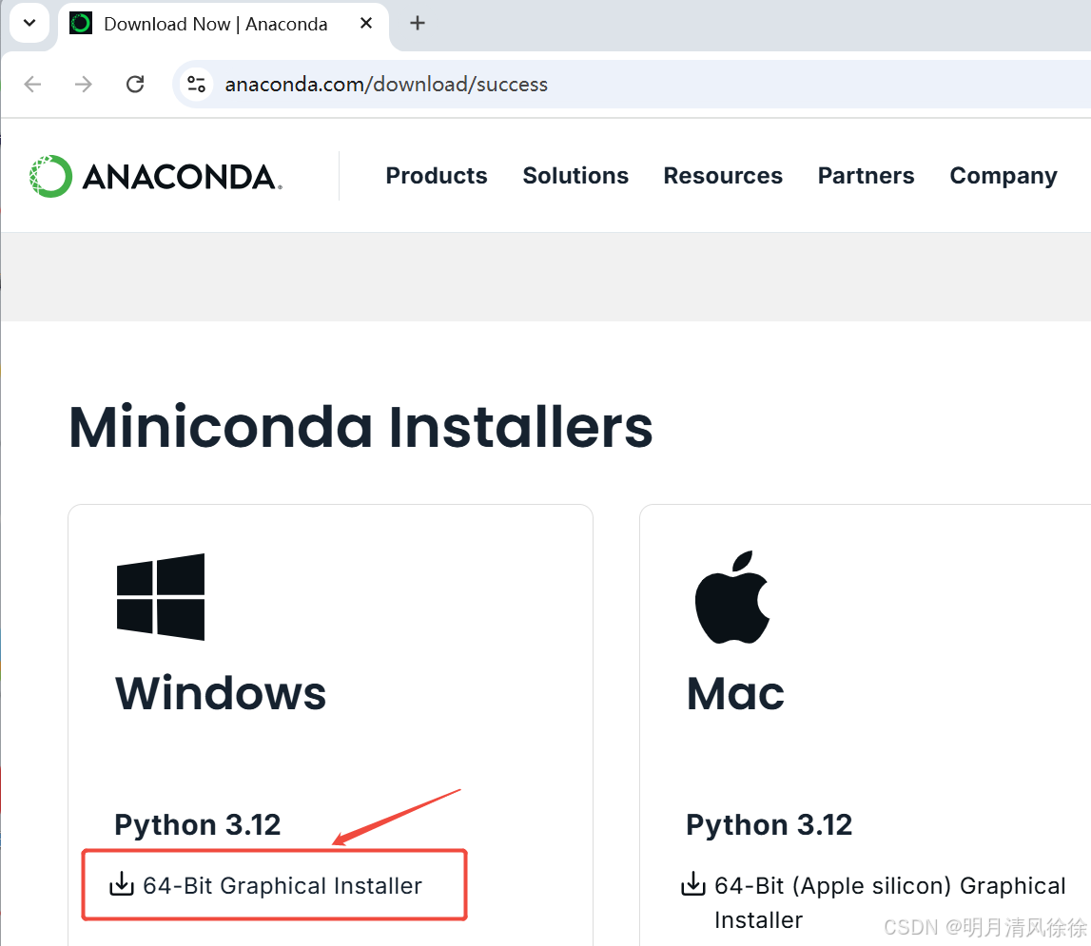Click the Windows logo in the card
1091x946 pixels.
[161, 597]
